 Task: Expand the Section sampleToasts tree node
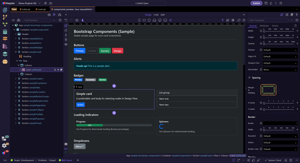click(x=16, y=123)
